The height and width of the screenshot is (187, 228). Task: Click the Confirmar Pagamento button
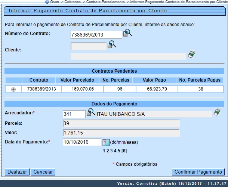pyautogui.click(x=198, y=172)
